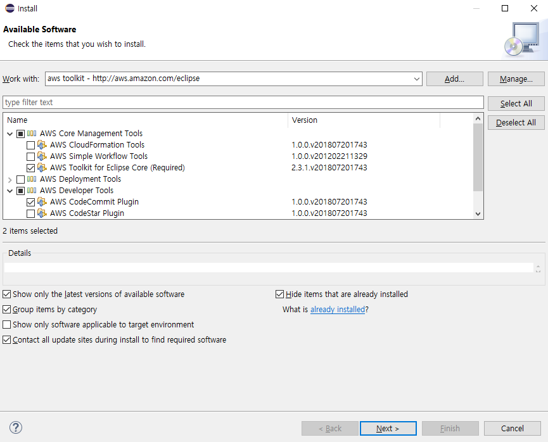Select the AWS Deployment Tools row label

pyautogui.click(x=80, y=179)
